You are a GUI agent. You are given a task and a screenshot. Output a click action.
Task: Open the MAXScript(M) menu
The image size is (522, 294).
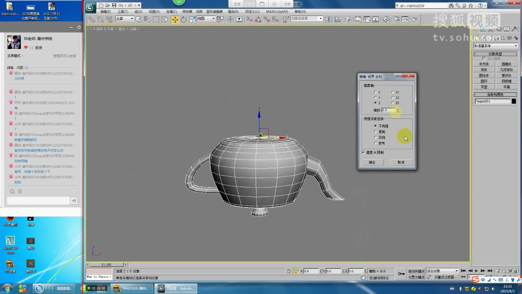(x=276, y=11)
